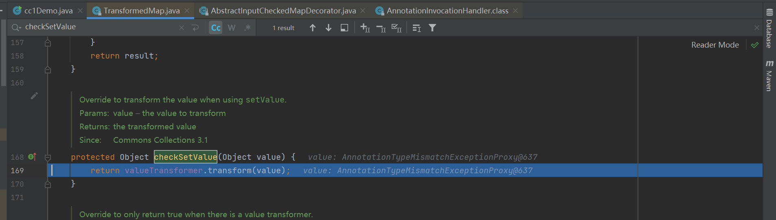Click the override gutter icon at line 168
This screenshot has height=220, width=776.
pyautogui.click(x=32, y=157)
